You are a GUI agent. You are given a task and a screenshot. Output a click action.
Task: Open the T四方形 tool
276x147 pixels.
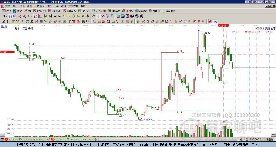coord(84,11)
